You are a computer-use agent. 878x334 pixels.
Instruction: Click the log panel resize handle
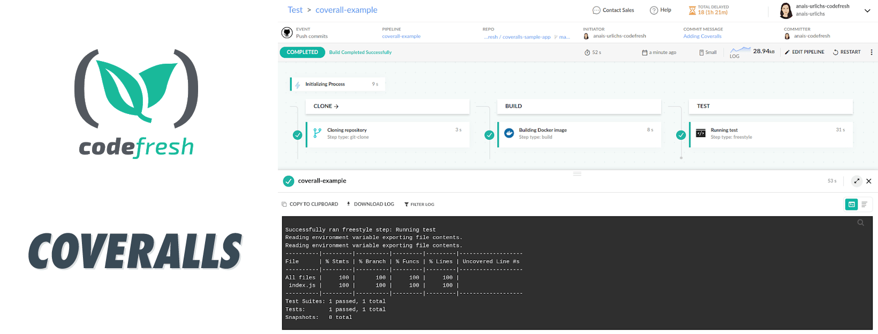pos(577,173)
